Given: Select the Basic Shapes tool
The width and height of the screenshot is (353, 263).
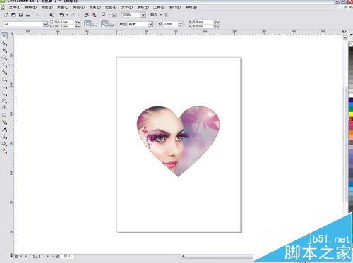Looking at the screenshot, I should pyautogui.click(x=4, y=101).
